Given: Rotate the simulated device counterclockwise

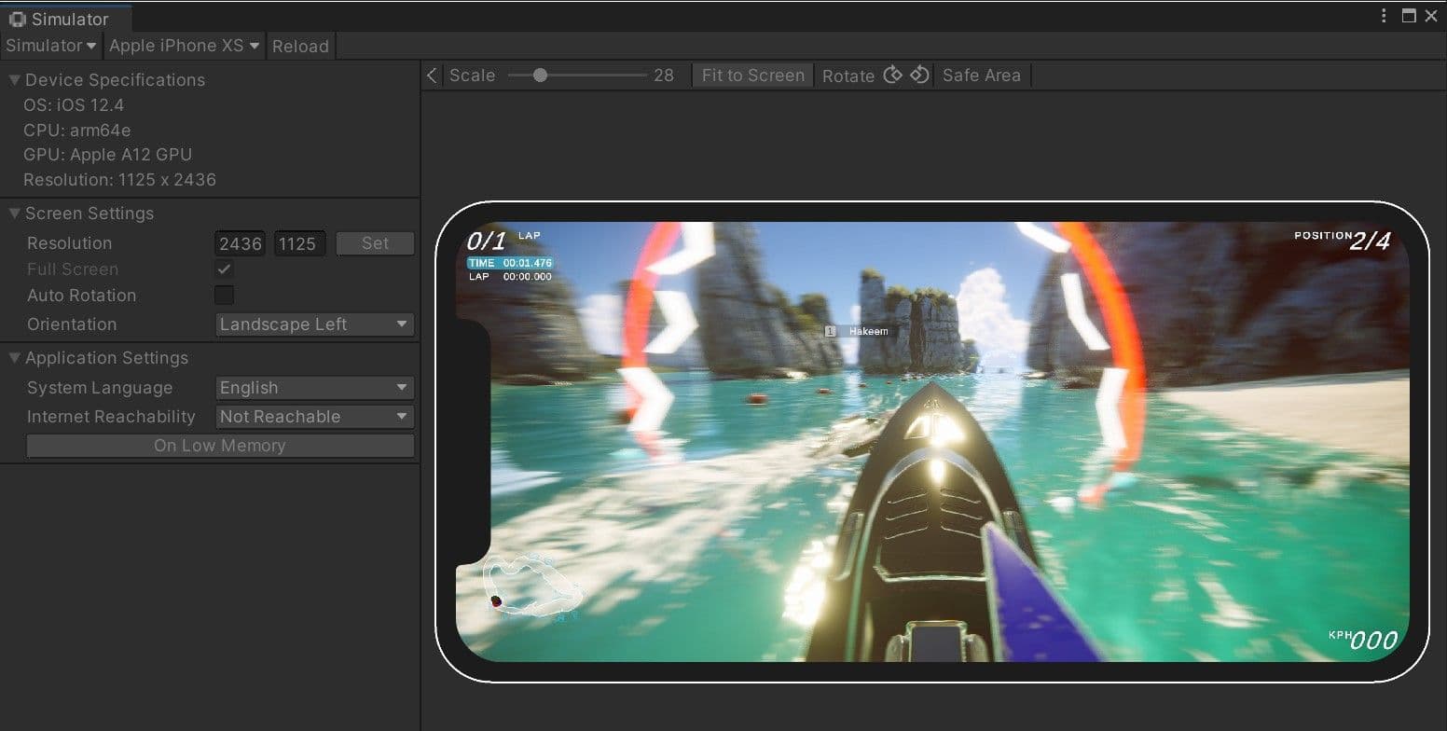Looking at the screenshot, I should [919, 76].
